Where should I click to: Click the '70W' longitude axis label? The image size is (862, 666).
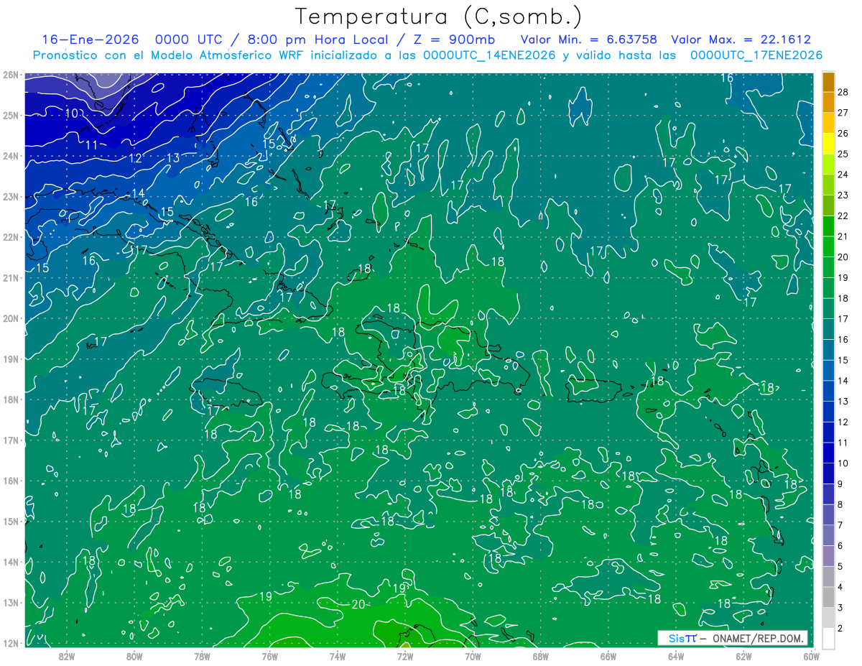click(x=473, y=656)
